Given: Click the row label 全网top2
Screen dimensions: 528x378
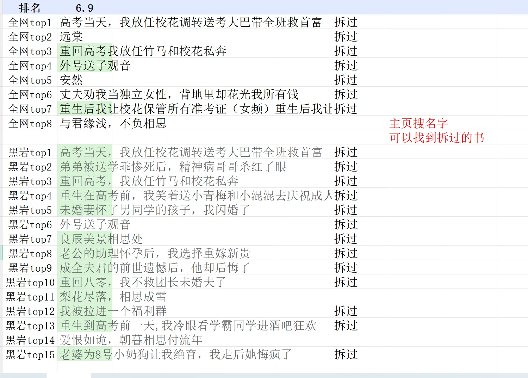Looking at the screenshot, I should pyautogui.click(x=30, y=37).
